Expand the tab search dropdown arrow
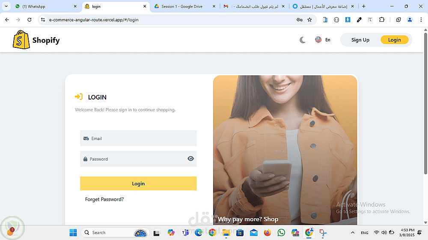This screenshot has height=240, width=428. [x=6, y=6]
